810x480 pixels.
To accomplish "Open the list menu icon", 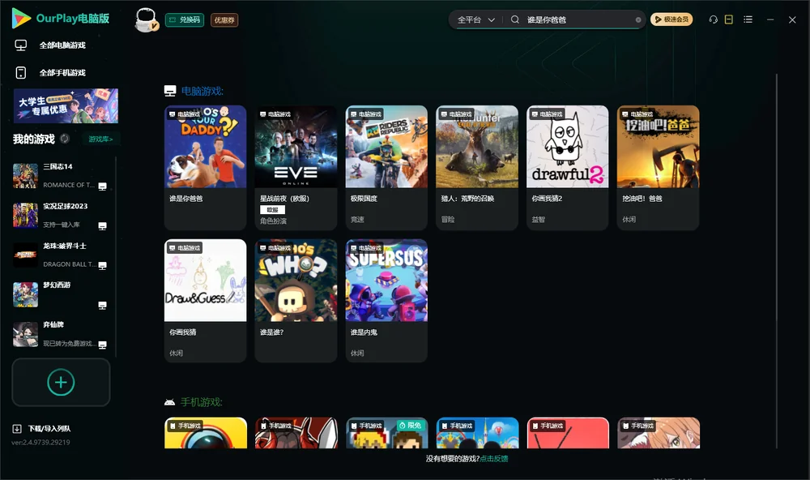I will click(x=748, y=19).
